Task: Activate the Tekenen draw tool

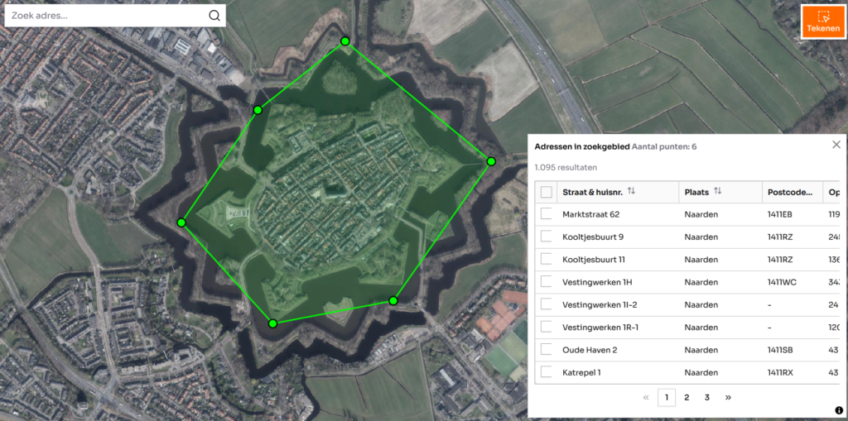Action: (x=822, y=22)
